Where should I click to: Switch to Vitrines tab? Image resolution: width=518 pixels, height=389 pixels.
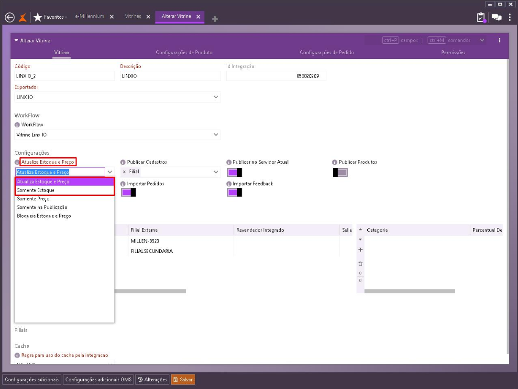point(133,16)
